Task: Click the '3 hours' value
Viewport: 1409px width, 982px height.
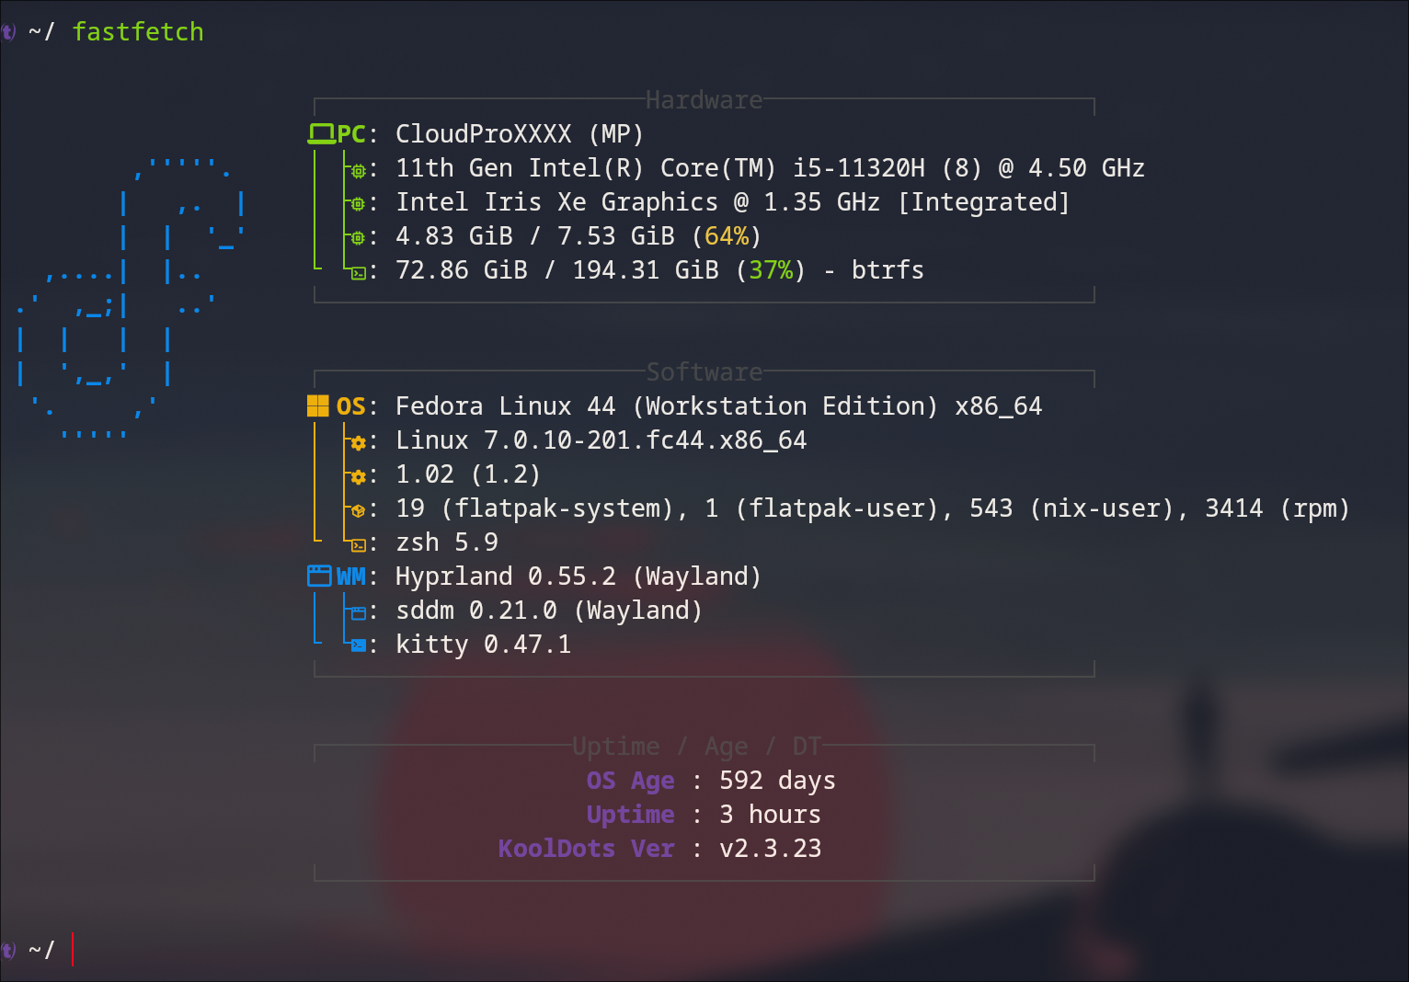Action: pos(770,815)
